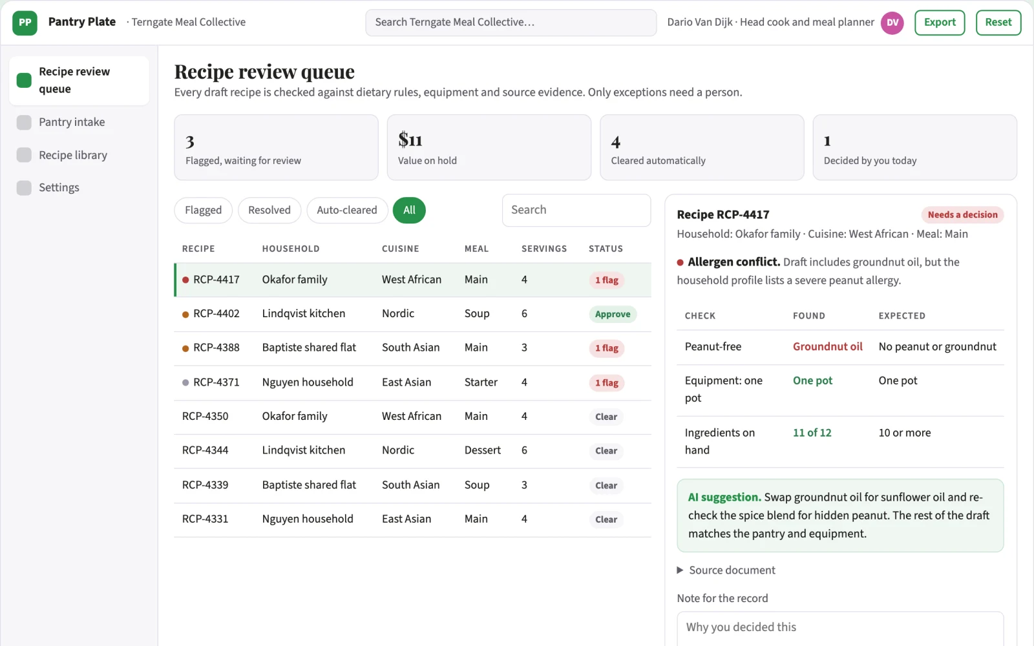The height and width of the screenshot is (646, 1034).
Task: Click the 11 of 12 ingredients value
Action: [x=812, y=433]
